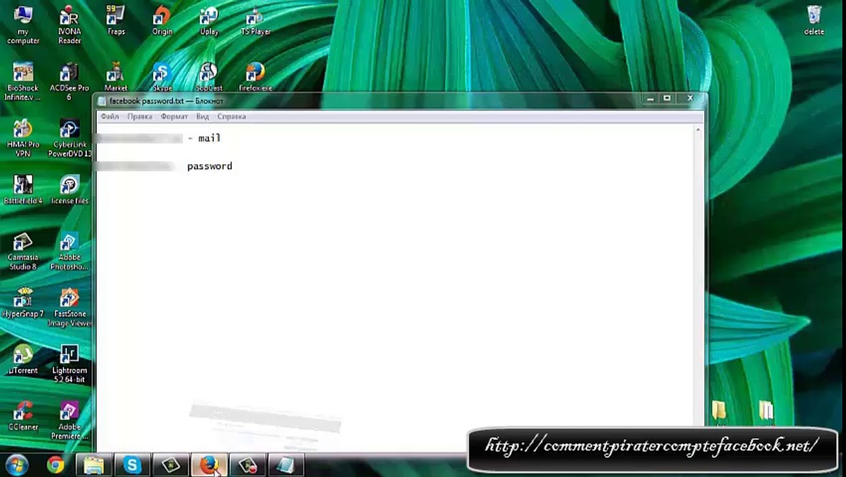846x477 pixels.
Task: Select the Adobe Premiere desktop shortcut
Action: tap(70, 420)
